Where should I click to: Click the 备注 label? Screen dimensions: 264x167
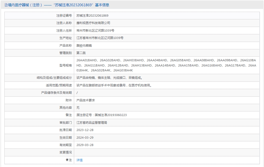tap(69, 115)
